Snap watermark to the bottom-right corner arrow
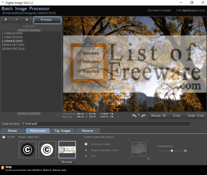 tap(149, 159)
